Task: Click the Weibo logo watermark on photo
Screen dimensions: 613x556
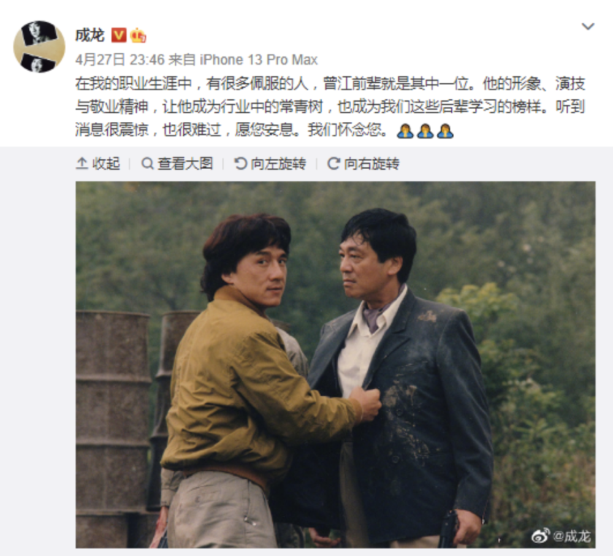Action: click(541, 536)
